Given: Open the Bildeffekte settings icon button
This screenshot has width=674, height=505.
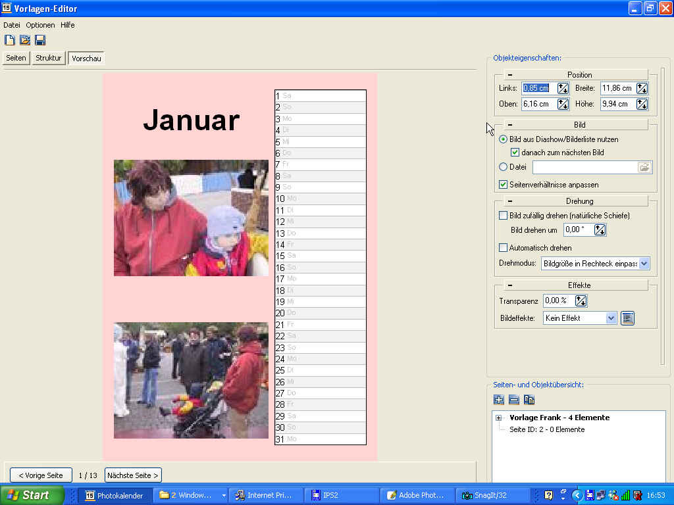Looking at the screenshot, I should pos(627,318).
